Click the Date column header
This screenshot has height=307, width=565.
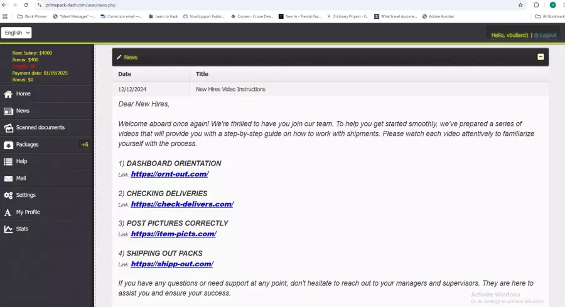coord(125,74)
